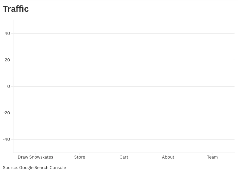Click the tick mark above Draw Snowskates

pos(36,153)
